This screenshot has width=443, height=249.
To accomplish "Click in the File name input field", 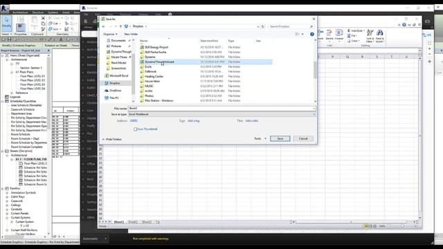I will tap(221, 109).
